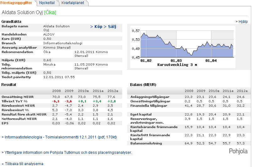This screenshot has height=167, width=255.
Task: Click the Kursutveckling 3 m price chart
Action: [x=183, y=47]
